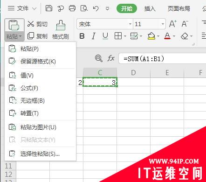The height and width of the screenshot is (182, 206).
Task: Click the Cut (剪切) scissors icon
Action: coord(31,24)
